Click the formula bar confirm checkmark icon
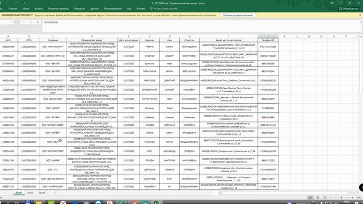 (30, 22)
